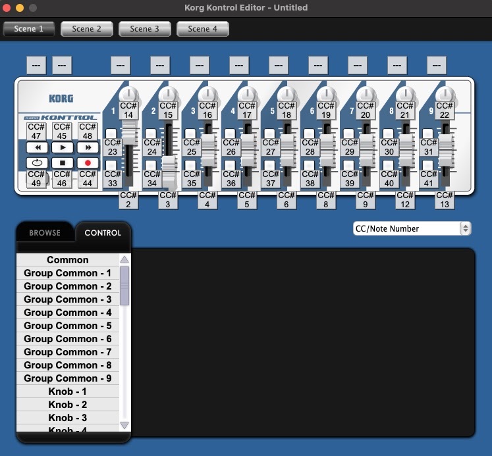The height and width of the screenshot is (456, 492).
Task: Click the CC# 47 label above rewind
Action: (x=36, y=132)
